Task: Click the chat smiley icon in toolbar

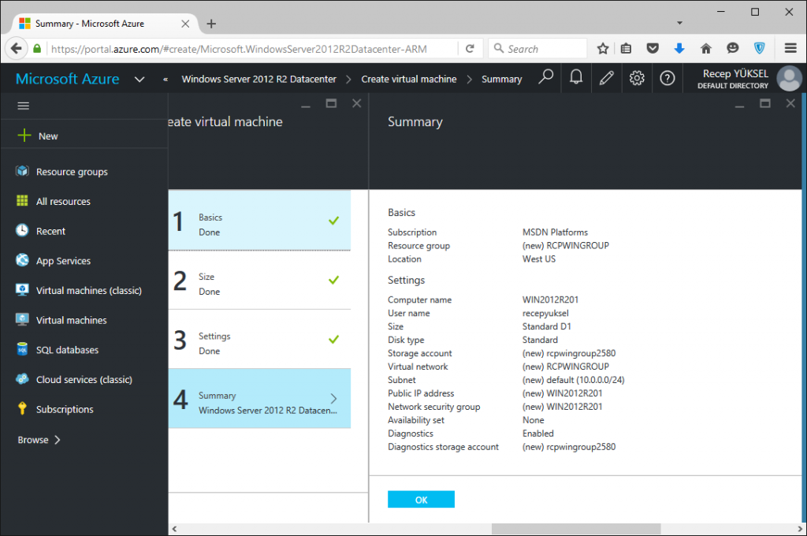Action: pos(732,48)
